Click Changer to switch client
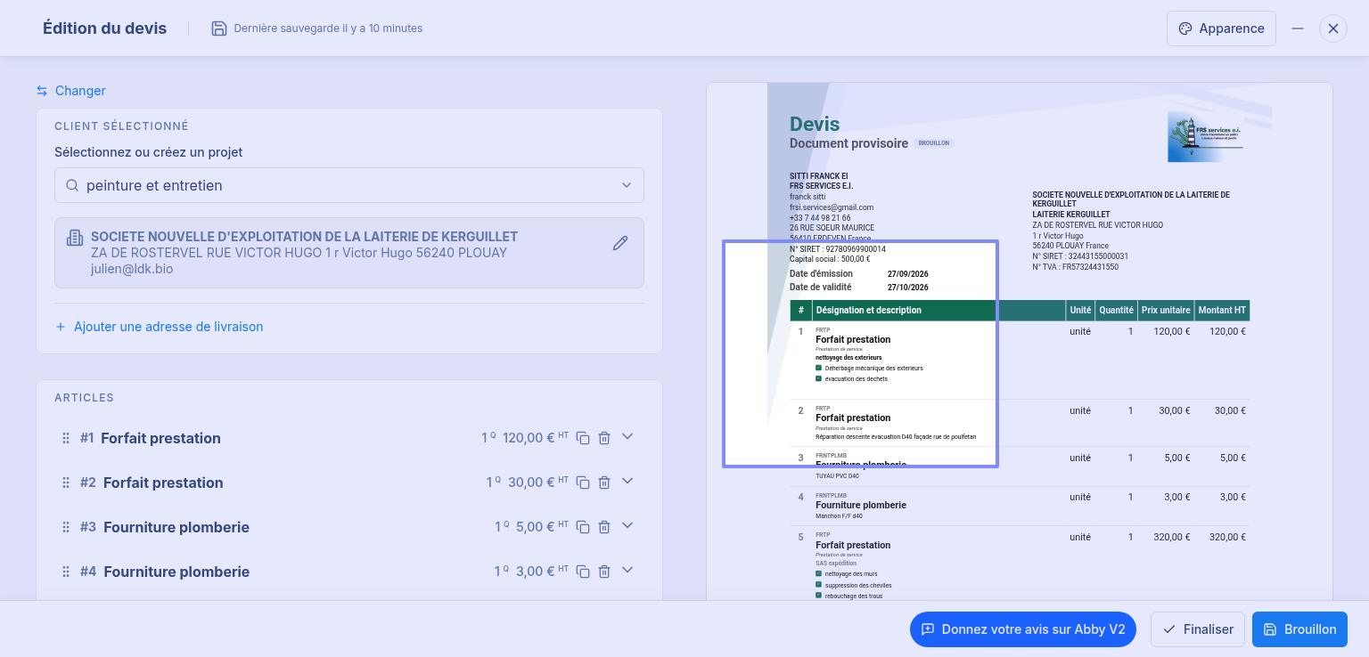Viewport: 1369px width, 657px height. pyautogui.click(x=71, y=91)
